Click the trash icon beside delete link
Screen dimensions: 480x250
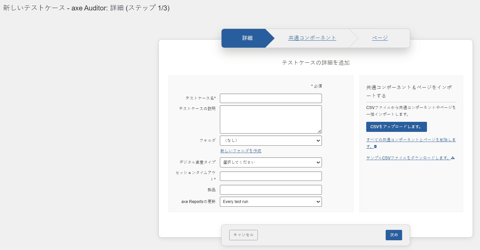click(376, 147)
